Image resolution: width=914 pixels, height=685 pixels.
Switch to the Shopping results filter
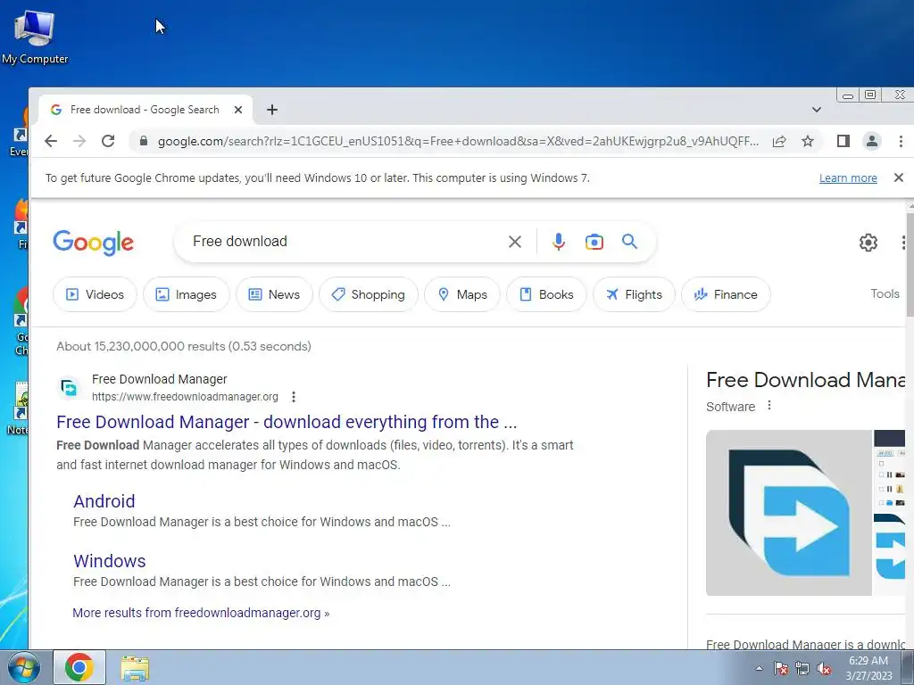point(369,294)
